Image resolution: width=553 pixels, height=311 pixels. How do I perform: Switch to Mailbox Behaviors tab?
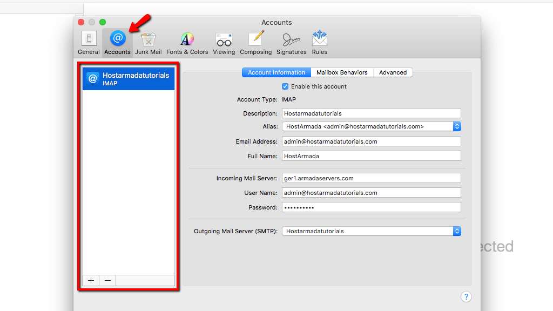[x=342, y=72]
